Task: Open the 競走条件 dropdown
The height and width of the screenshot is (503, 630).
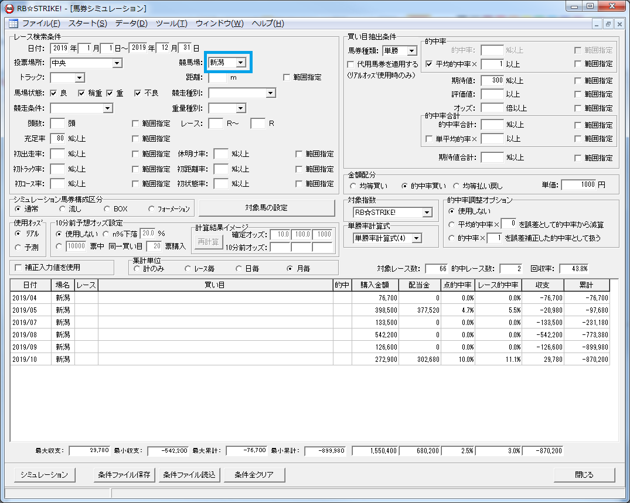Action: click(x=107, y=108)
